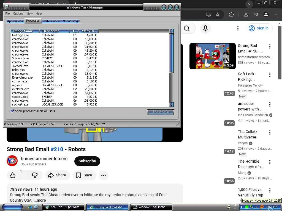Subscribe to homestarrunnerdotcom
The width and height of the screenshot is (282, 211).
87,161
